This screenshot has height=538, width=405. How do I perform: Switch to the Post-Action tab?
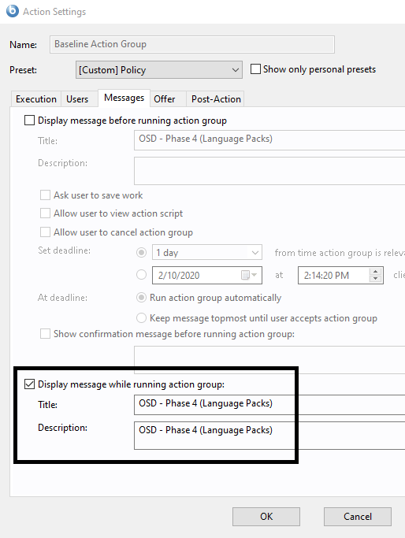[x=216, y=99]
